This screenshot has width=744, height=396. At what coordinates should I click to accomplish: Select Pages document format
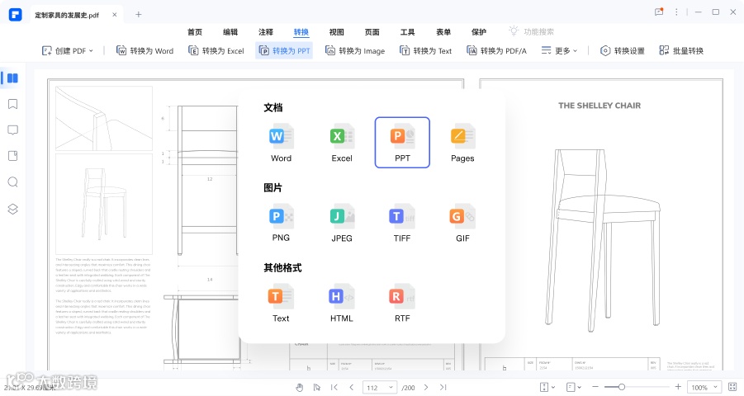[x=462, y=143]
